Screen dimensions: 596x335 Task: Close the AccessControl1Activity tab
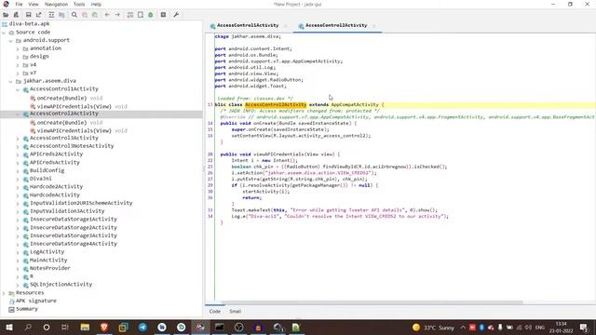point(286,26)
